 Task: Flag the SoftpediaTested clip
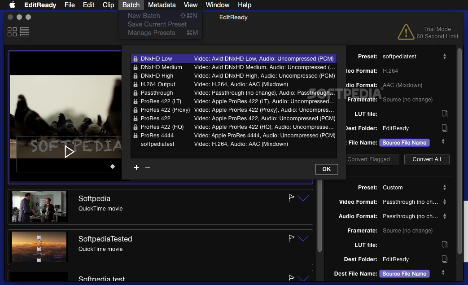pos(291,238)
